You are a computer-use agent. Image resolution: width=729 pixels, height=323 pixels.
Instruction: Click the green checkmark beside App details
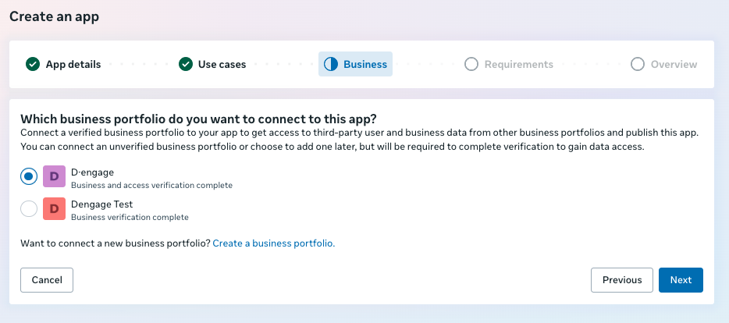[33, 64]
